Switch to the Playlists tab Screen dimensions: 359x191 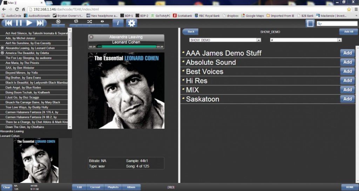(113, 187)
